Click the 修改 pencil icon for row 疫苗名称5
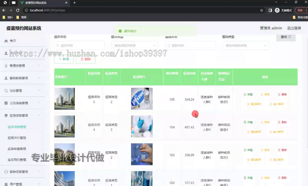 pos(262,94)
